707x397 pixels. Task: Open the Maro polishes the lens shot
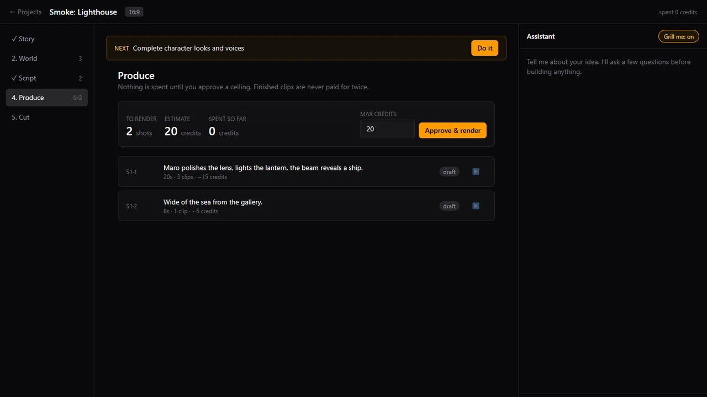[x=306, y=171]
